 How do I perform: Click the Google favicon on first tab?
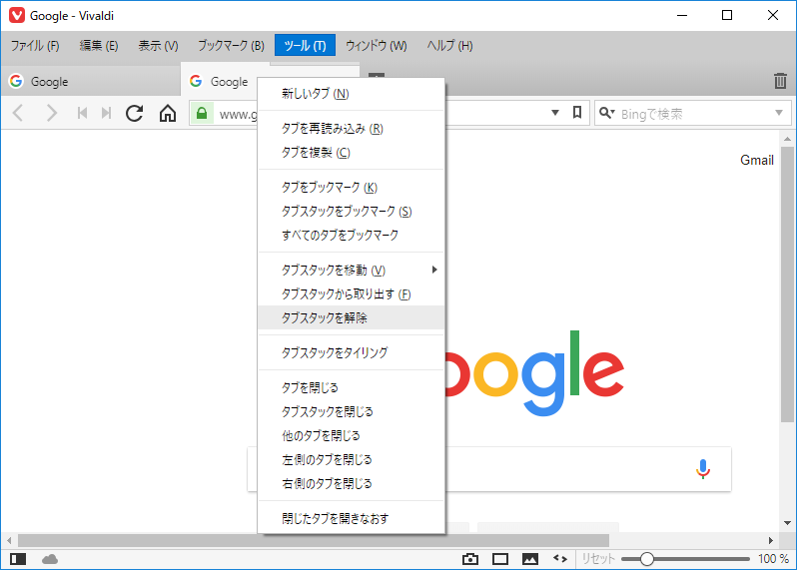(x=16, y=81)
